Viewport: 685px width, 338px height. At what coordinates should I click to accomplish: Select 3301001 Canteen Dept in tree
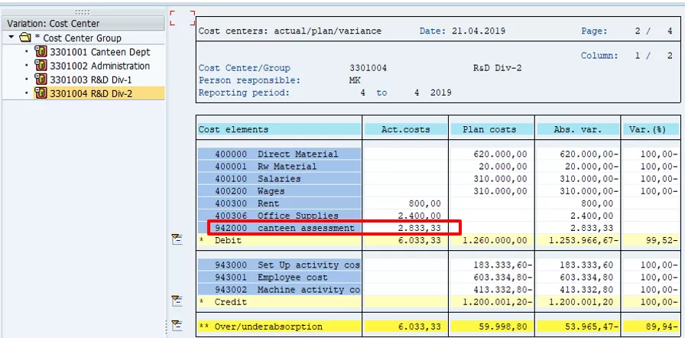tap(100, 52)
